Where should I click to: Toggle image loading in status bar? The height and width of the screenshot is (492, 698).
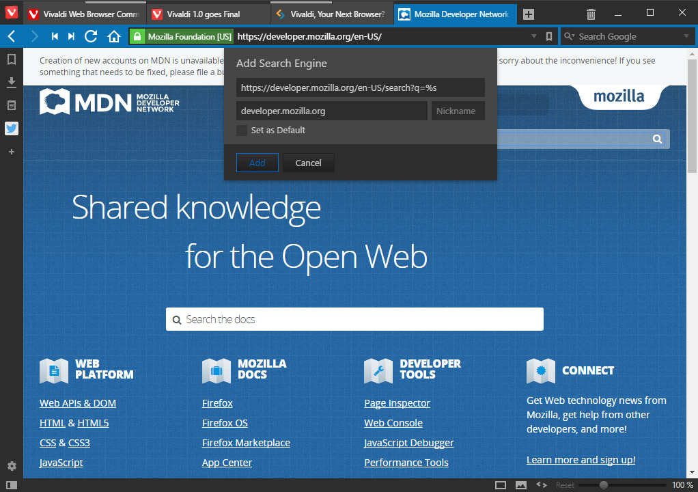point(521,485)
